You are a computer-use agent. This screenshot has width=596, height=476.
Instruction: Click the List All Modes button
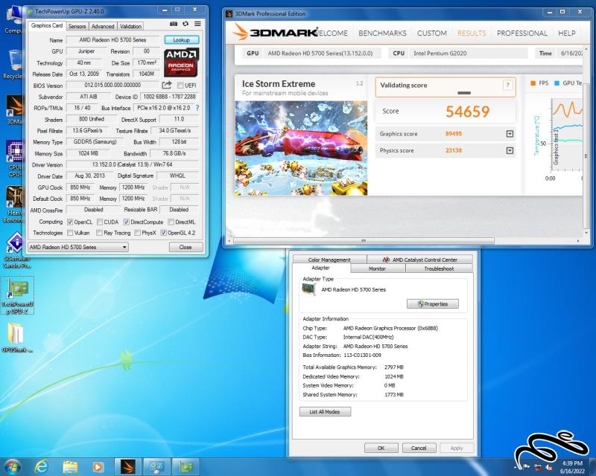[x=325, y=412]
